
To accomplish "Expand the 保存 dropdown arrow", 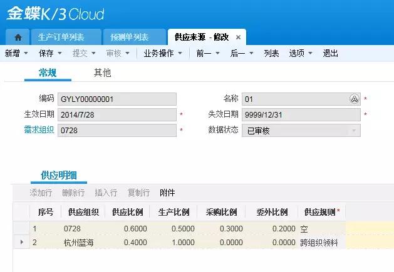I will pos(60,53).
